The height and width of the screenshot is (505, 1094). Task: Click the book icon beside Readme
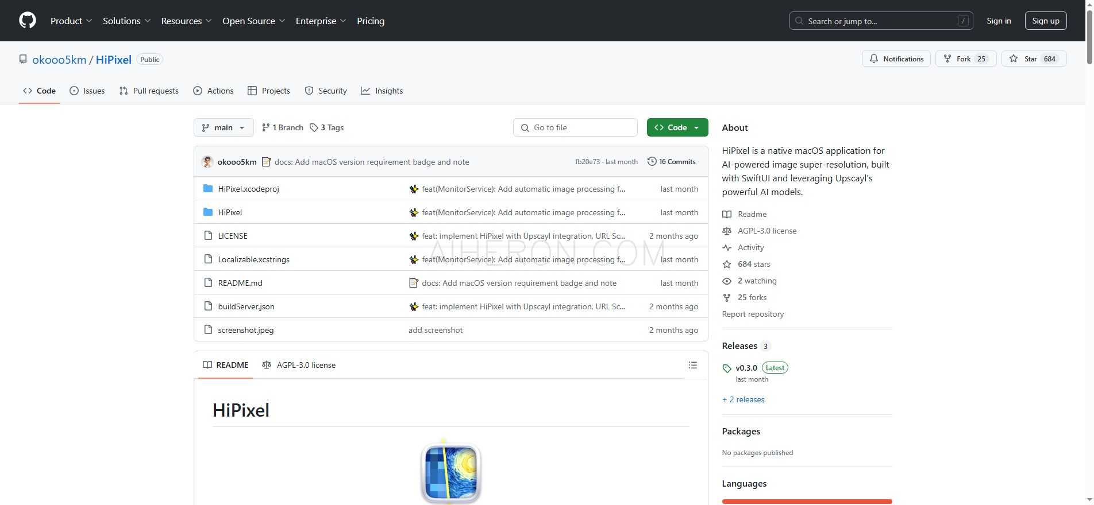(x=727, y=214)
